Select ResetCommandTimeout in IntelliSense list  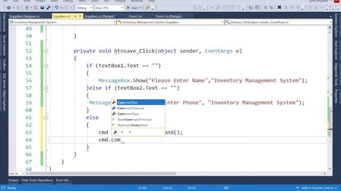click(x=139, y=119)
